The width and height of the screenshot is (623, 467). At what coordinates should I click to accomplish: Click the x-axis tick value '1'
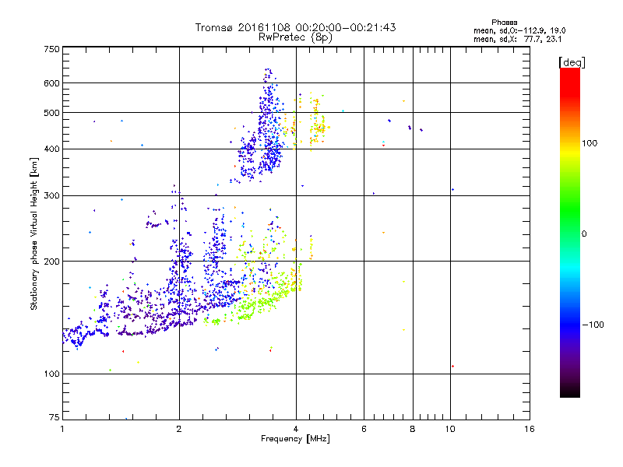[62, 429]
